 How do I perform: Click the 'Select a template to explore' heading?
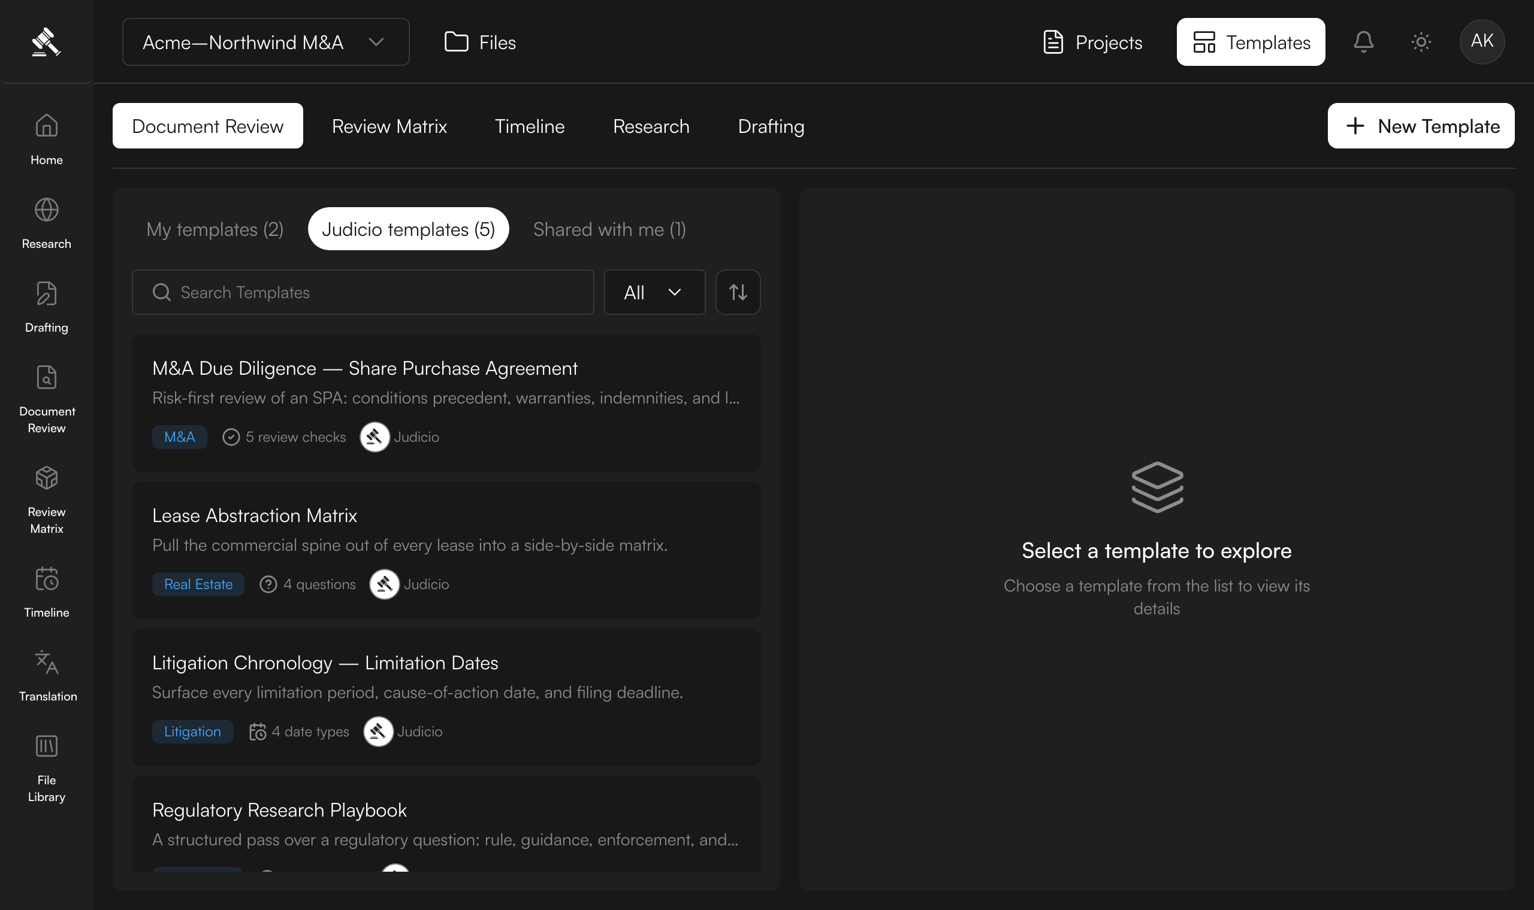(x=1156, y=551)
